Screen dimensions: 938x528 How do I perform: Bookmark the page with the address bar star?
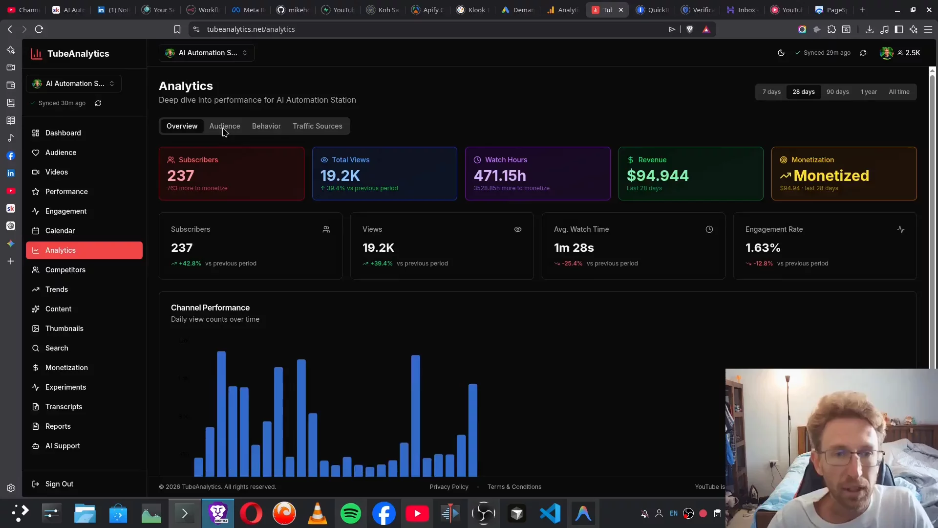point(177,29)
